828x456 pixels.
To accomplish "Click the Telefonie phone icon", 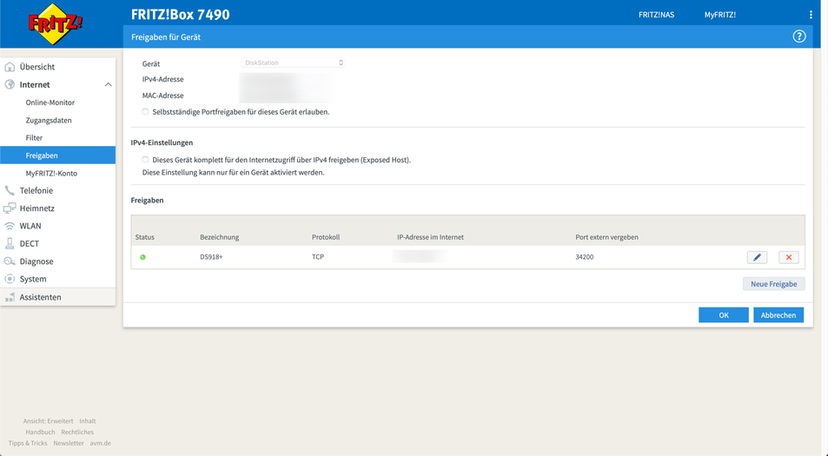I will 10,190.
